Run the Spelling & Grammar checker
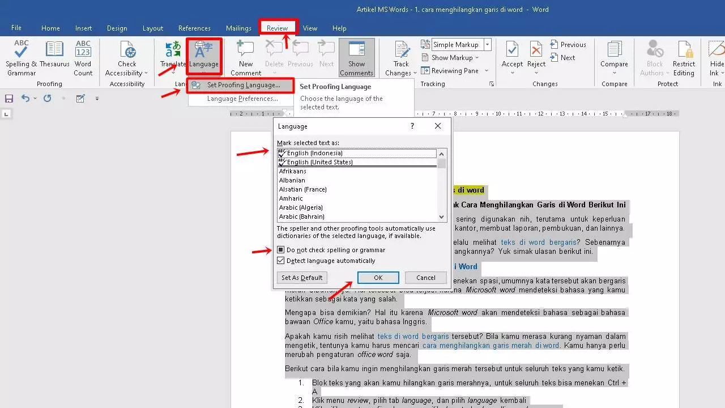Image resolution: width=725 pixels, height=408 pixels. [x=20, y=57]
